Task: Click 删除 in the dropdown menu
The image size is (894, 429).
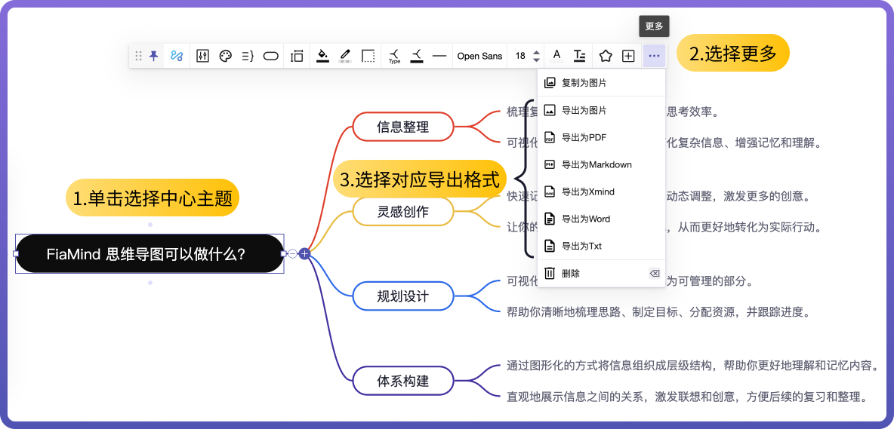Action: click(x=601, y=273)
